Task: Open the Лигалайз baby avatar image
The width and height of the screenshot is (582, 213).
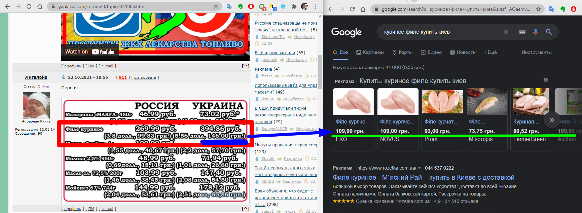Action: click(x=36, y=106)
